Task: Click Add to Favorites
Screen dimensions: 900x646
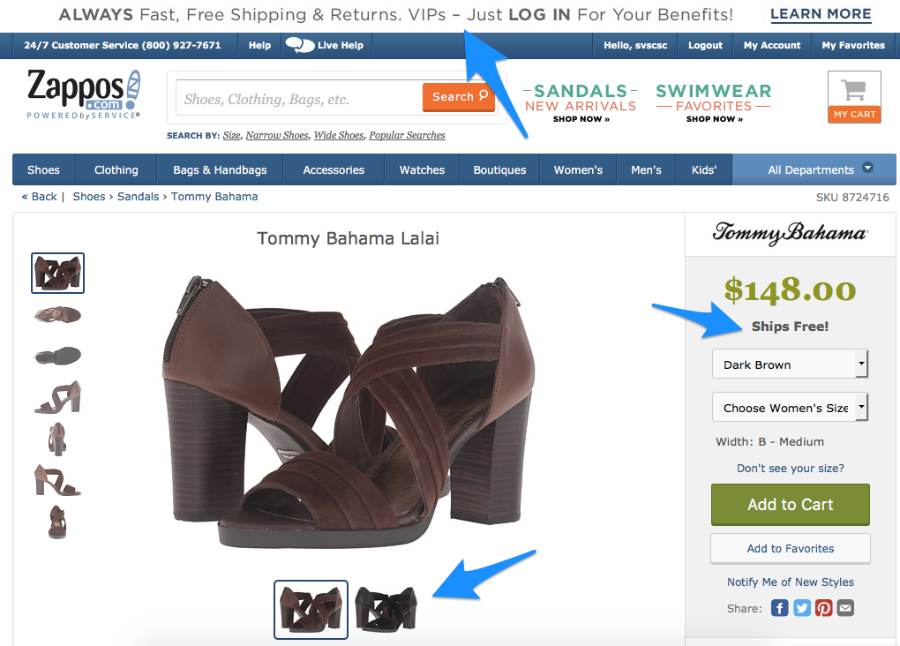Action: [x=790, y=548]
